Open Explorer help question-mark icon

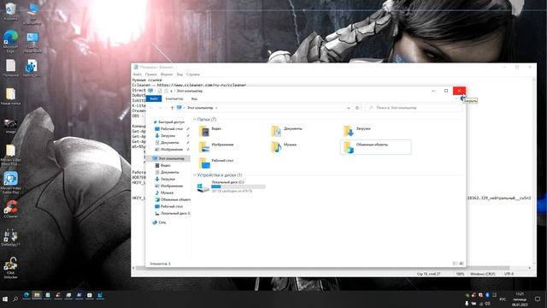[x=462, y=99]
